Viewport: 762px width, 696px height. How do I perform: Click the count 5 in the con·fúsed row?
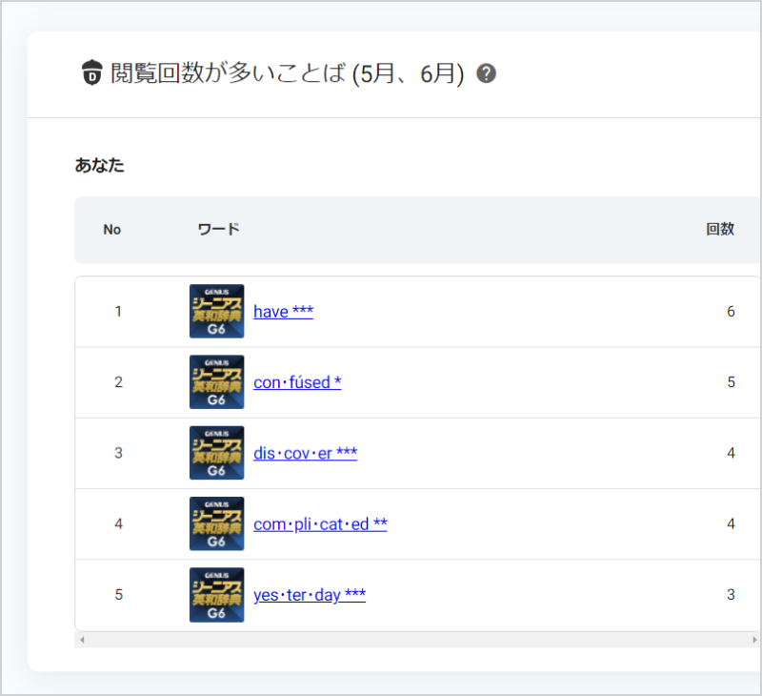[x=731, y=382]
